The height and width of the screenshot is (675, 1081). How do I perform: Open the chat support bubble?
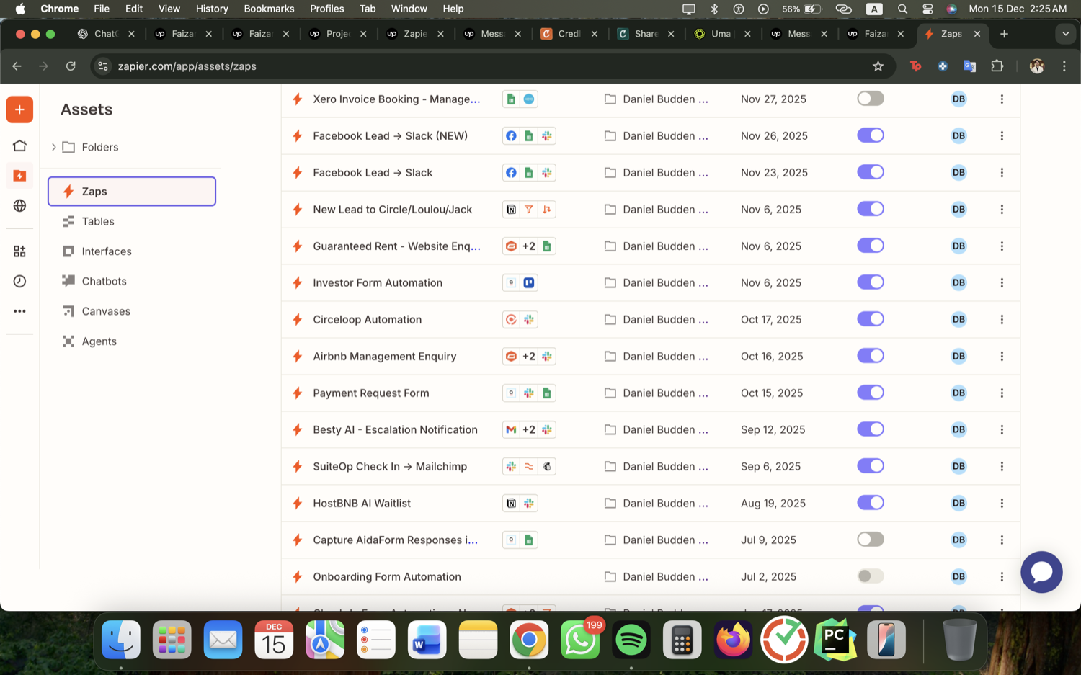pos(1041,572)
